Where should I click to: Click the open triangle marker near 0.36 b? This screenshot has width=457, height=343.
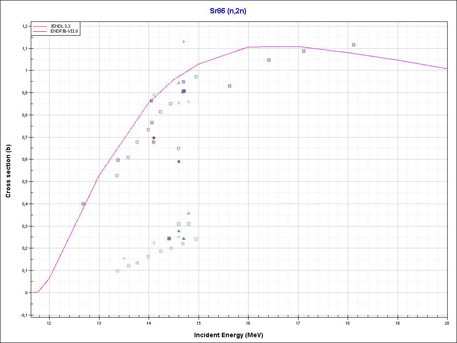pyautogui.click(x=188, y=213)
